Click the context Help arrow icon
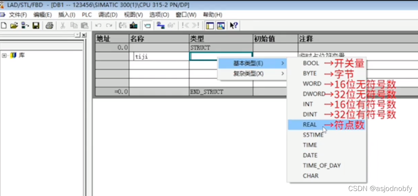The width and height of the screenshot is (418, 196). pyautogui.click(x=234, y=26)
